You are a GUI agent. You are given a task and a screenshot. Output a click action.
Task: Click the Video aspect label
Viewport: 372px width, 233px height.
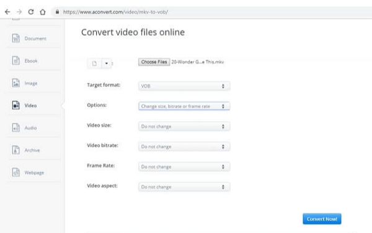pyautogui.click(x=102, y=185)
